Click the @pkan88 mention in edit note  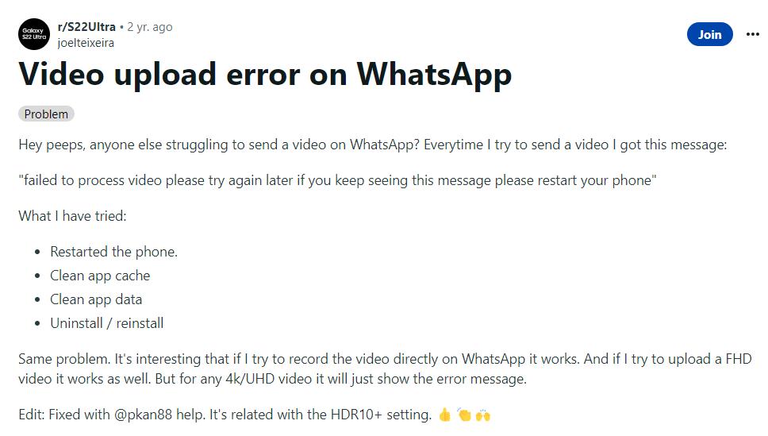(x=143, y=415)
